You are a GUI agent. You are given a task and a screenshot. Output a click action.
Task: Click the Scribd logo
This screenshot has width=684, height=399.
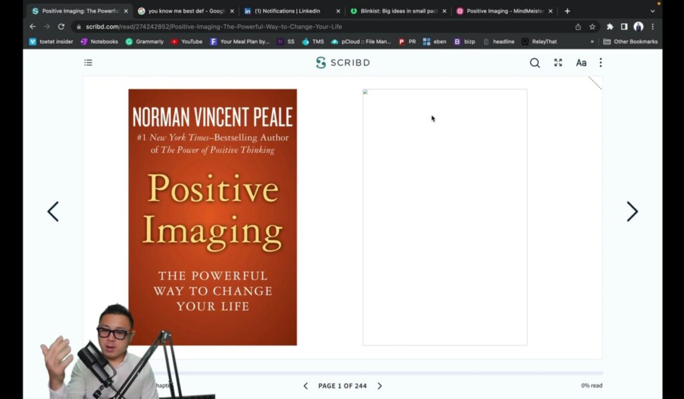[x=343, y=63]
